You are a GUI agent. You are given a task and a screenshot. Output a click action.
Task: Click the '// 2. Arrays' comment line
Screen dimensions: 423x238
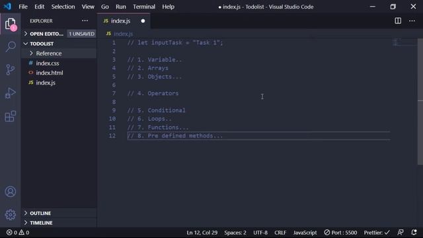(148, 68)
